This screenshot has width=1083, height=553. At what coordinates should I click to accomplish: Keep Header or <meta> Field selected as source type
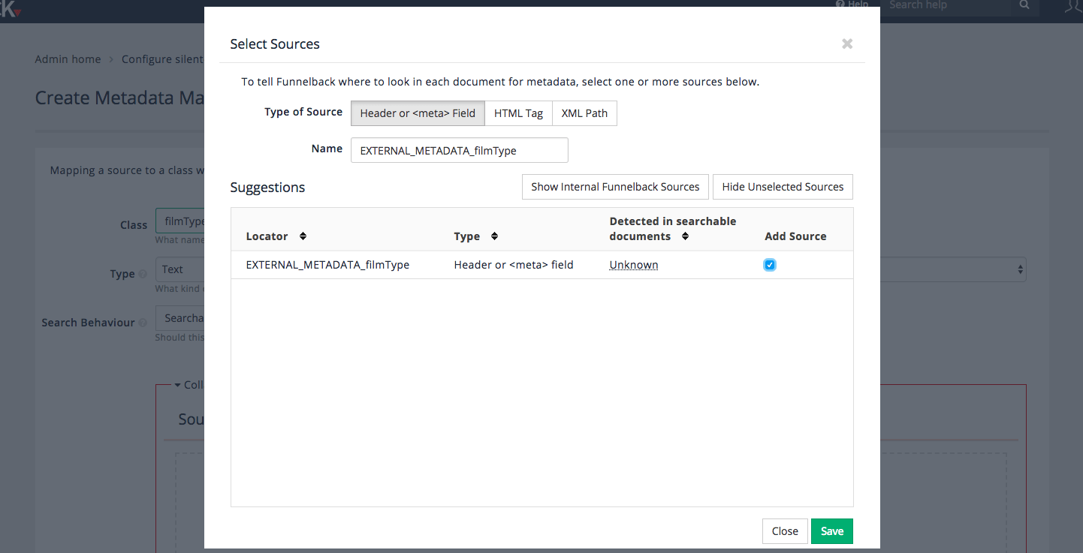(x=418, y=113)
